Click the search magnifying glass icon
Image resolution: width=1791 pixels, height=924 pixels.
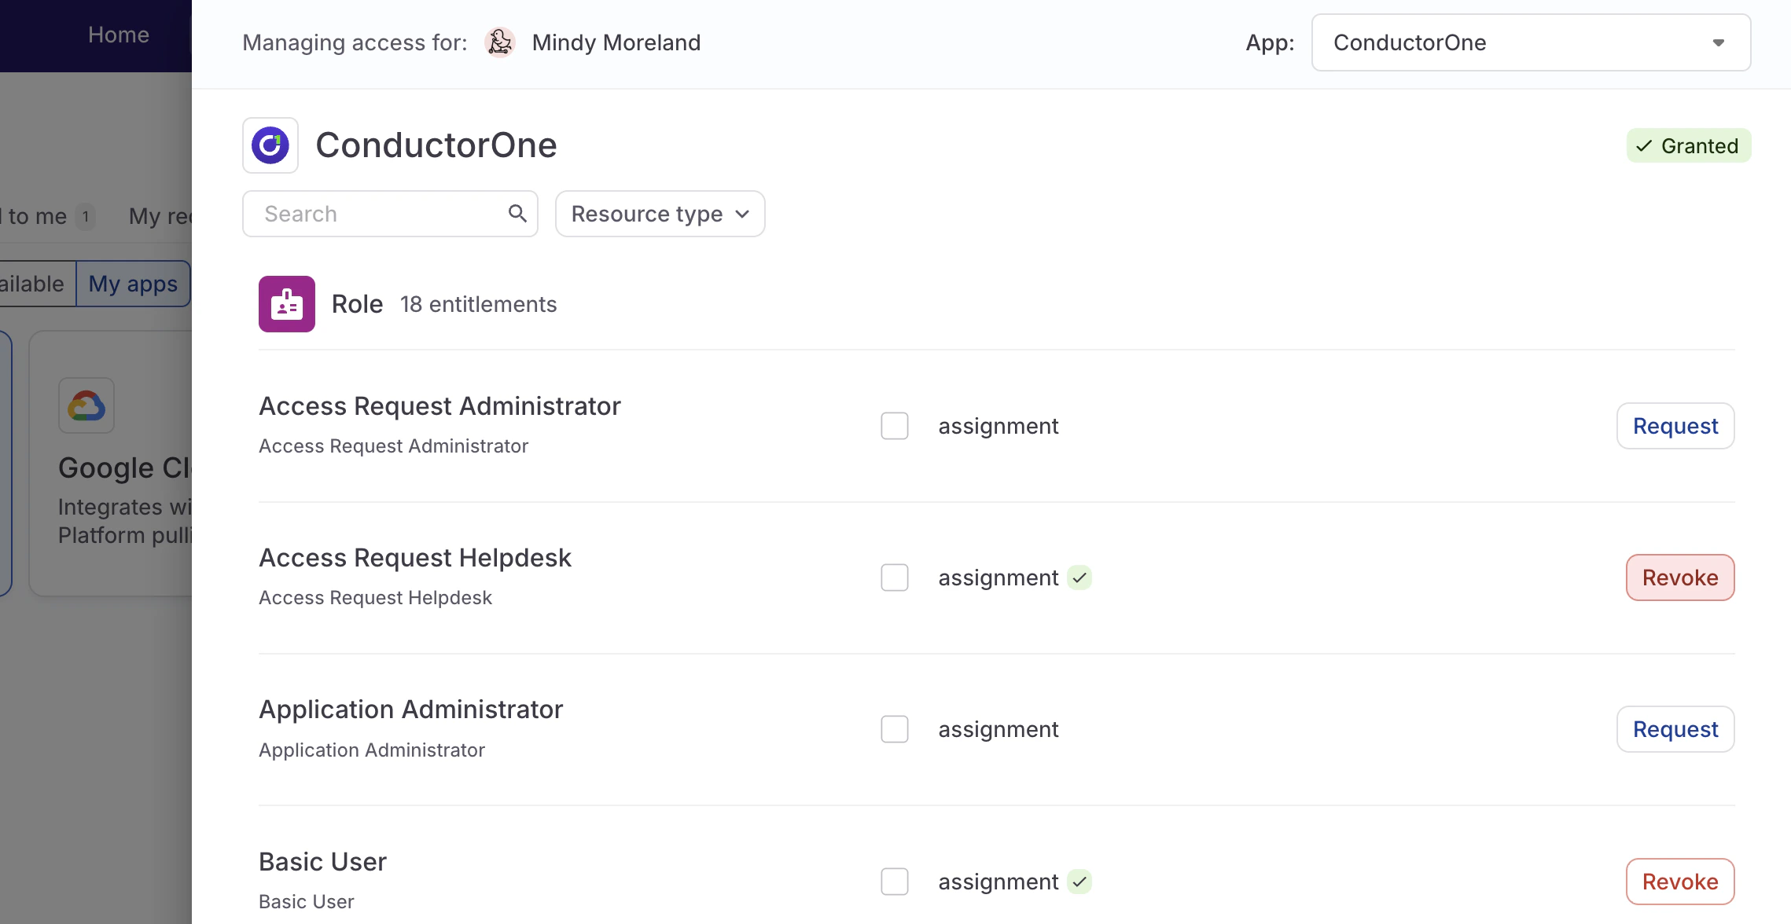[x=517, y=213]
